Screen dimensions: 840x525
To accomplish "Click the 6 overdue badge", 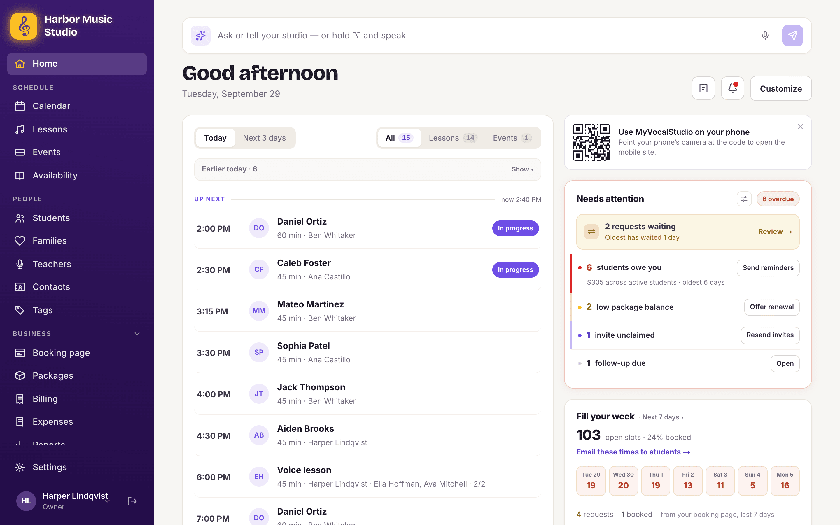I will 778,199.
